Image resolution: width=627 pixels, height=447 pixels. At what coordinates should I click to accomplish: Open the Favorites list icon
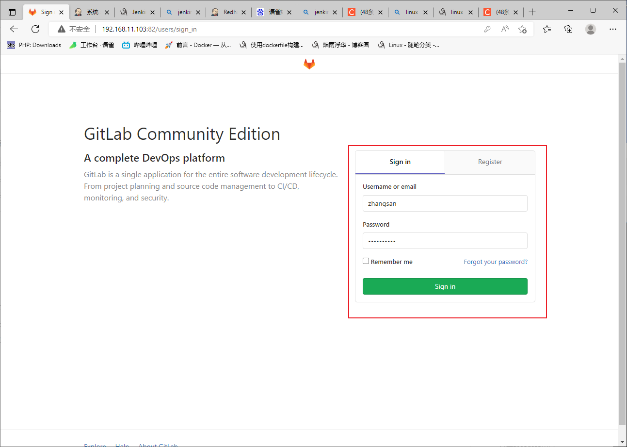[x=547, y=29]
